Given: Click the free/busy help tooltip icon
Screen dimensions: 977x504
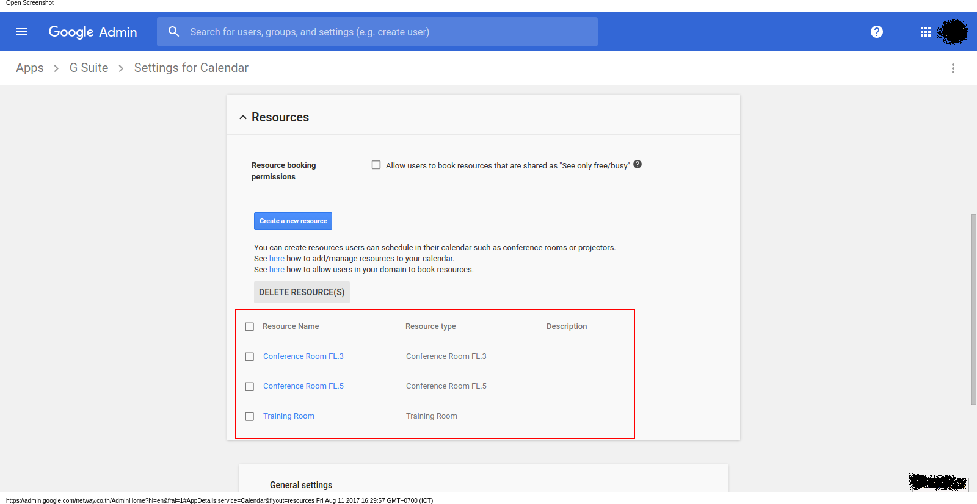Looking at the screenshot, I should pyautogui.click(x=637, y=165).
